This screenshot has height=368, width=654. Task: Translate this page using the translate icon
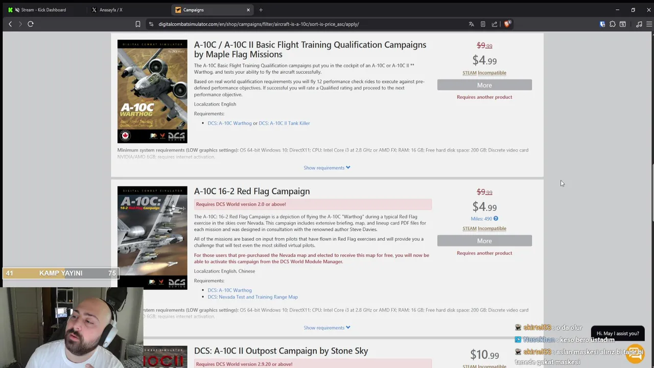(x=471, y=24)
